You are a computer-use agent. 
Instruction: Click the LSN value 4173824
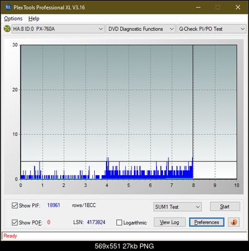coord(96,222)
